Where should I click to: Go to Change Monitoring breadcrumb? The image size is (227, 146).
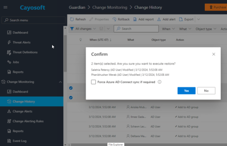click(110, 7)
